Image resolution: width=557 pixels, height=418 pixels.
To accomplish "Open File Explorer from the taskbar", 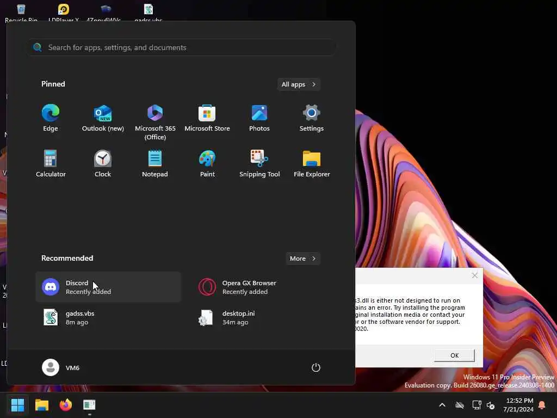I will click(x=41, y=405).
